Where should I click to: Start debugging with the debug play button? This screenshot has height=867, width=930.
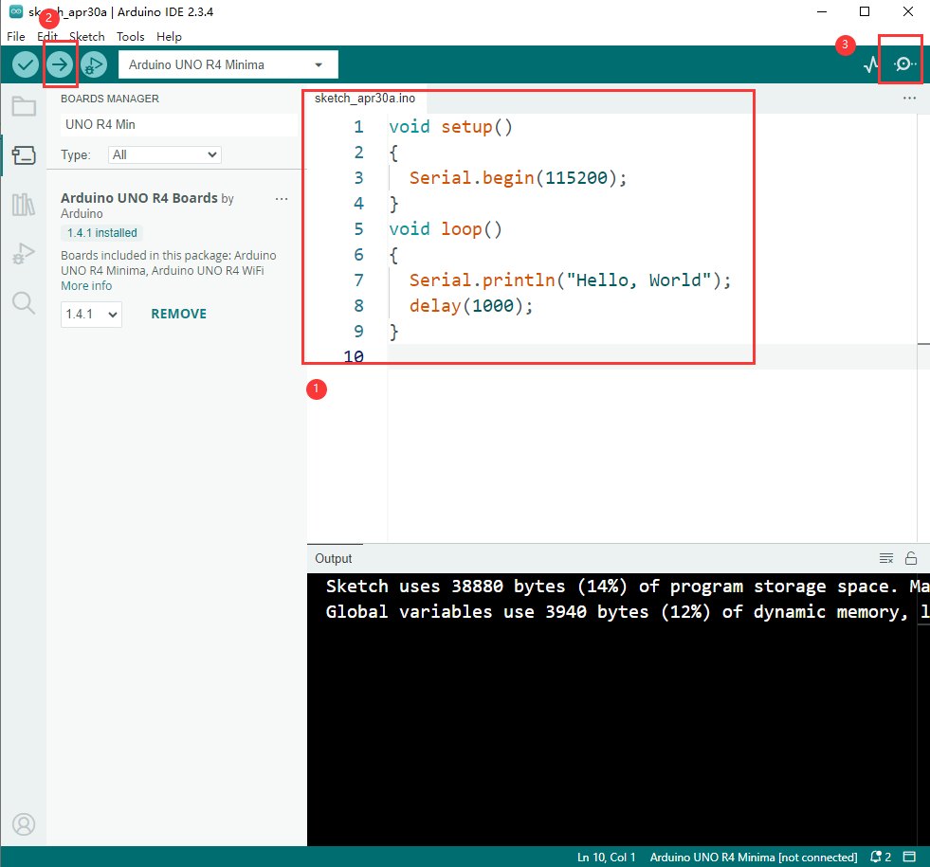[x=94, y=64]
